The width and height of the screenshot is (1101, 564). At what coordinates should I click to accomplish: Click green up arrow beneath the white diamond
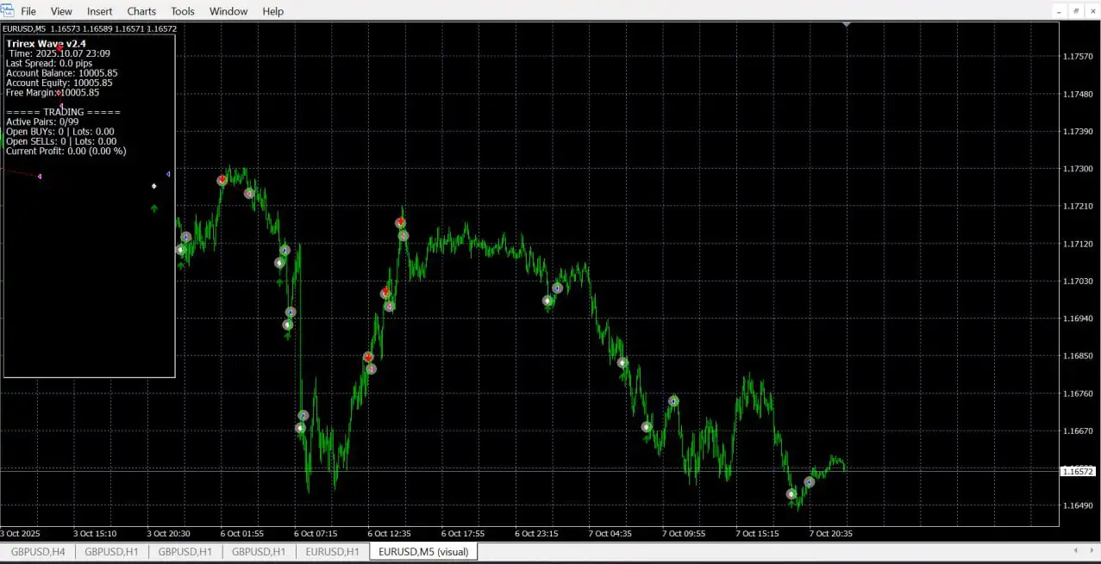(x=154, y=208)
